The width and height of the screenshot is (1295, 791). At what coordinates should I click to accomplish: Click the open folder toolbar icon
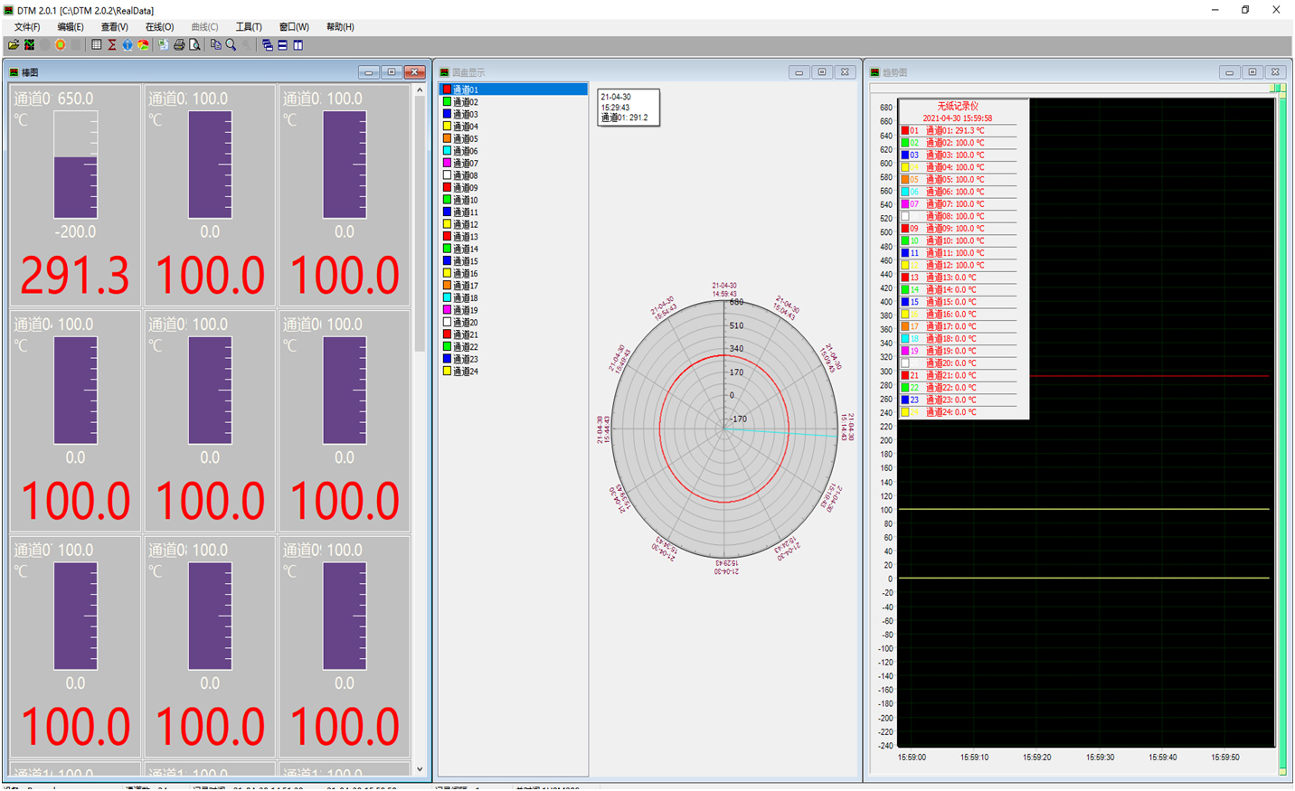pyautogui.click(x=14, y=45)
